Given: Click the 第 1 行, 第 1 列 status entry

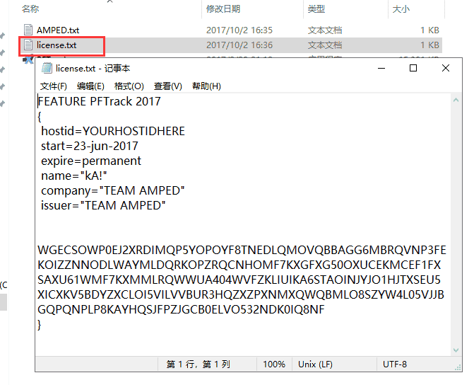Looking at the screenshot, I should point(198,364).
